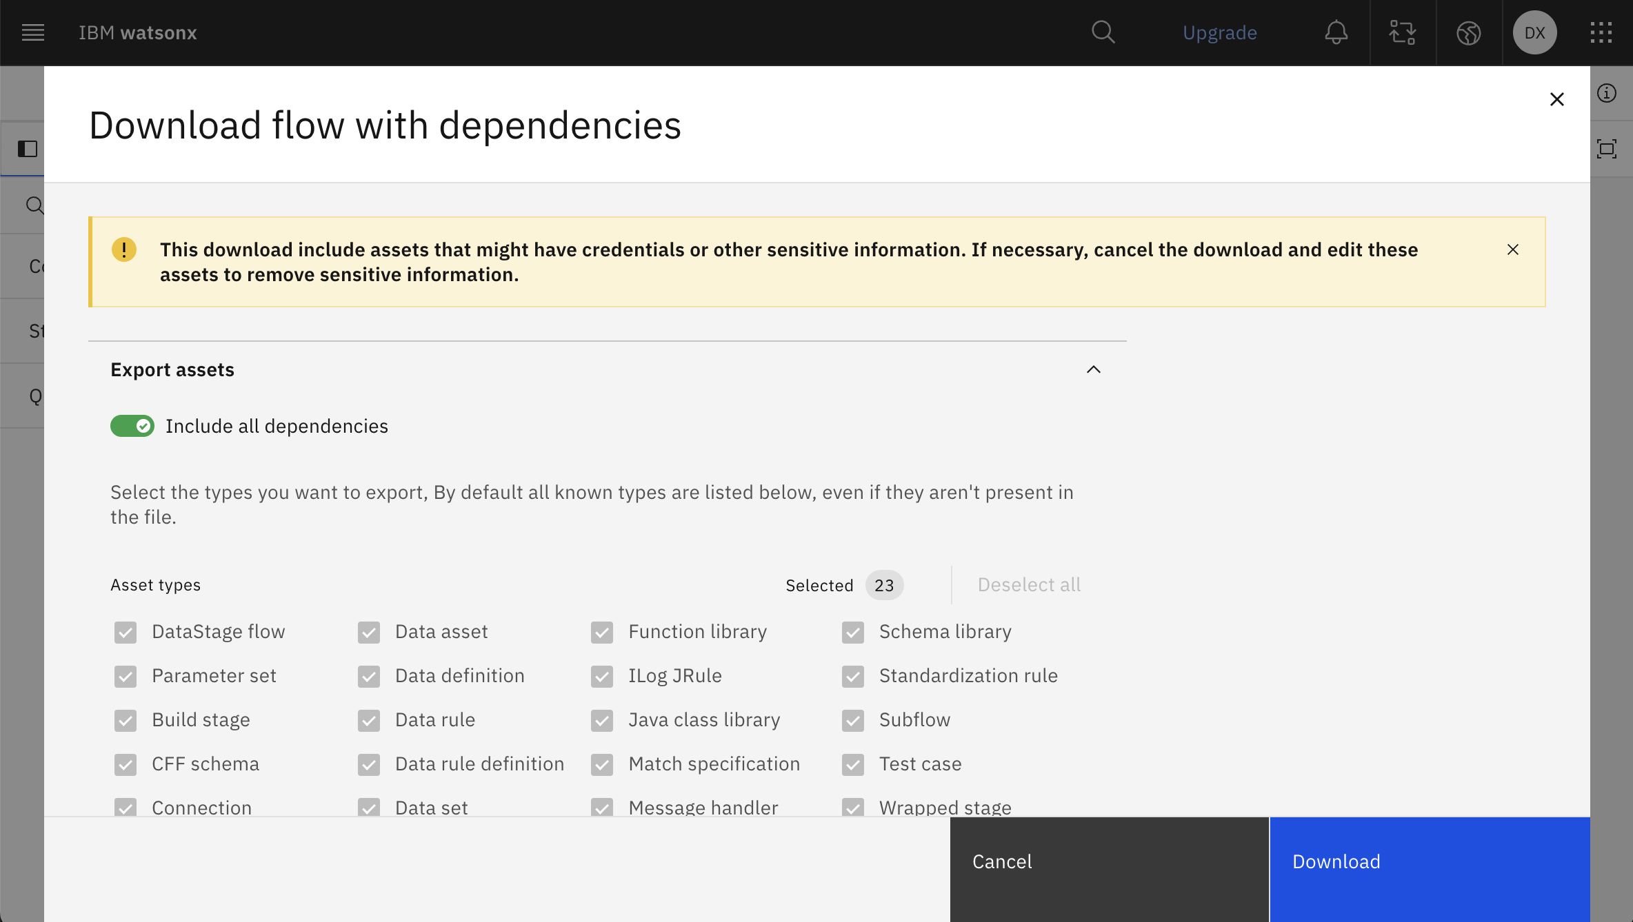Viewport: 1633px width, 922px height.
Task: Click the Upgrade link in header
Action: 1219,32
